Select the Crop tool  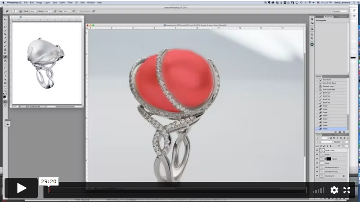pos(5,34)
